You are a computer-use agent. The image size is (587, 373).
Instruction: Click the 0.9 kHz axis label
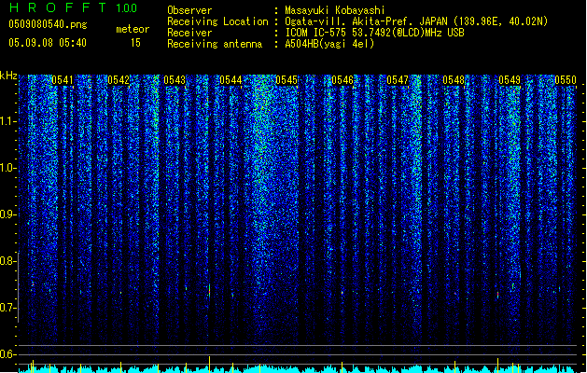[7, 214]
